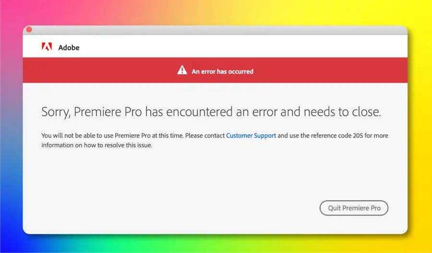Open the Customer Support link

[251, 136]
